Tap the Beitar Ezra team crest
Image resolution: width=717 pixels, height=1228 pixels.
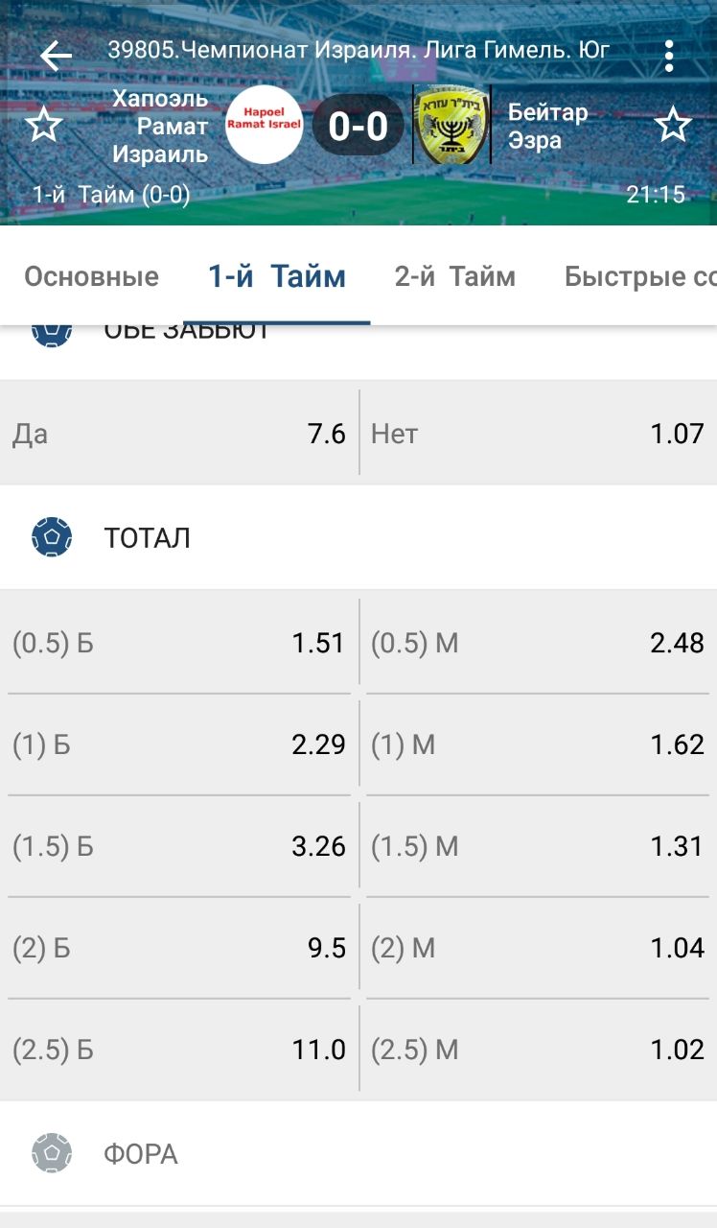tap(451, 126)
